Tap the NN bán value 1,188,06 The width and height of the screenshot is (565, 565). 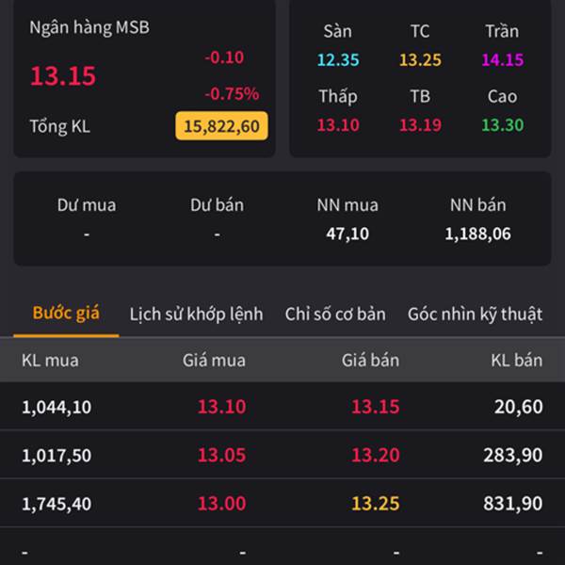click(477, 234)
